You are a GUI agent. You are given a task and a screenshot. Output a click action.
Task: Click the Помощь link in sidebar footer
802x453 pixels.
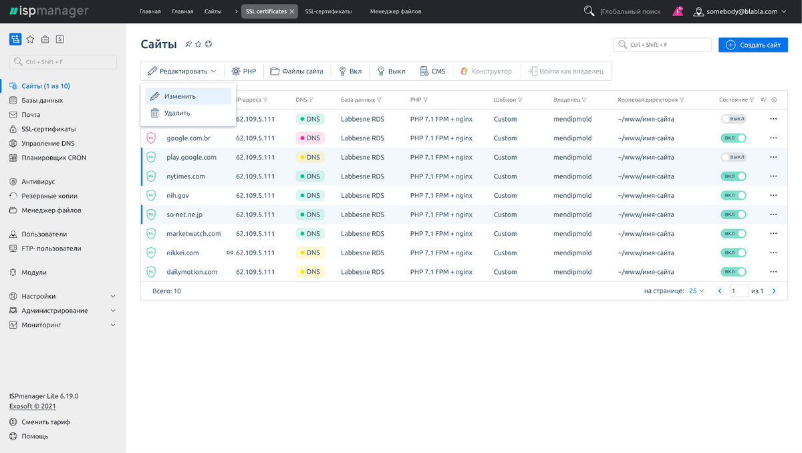tap(35, 436)
